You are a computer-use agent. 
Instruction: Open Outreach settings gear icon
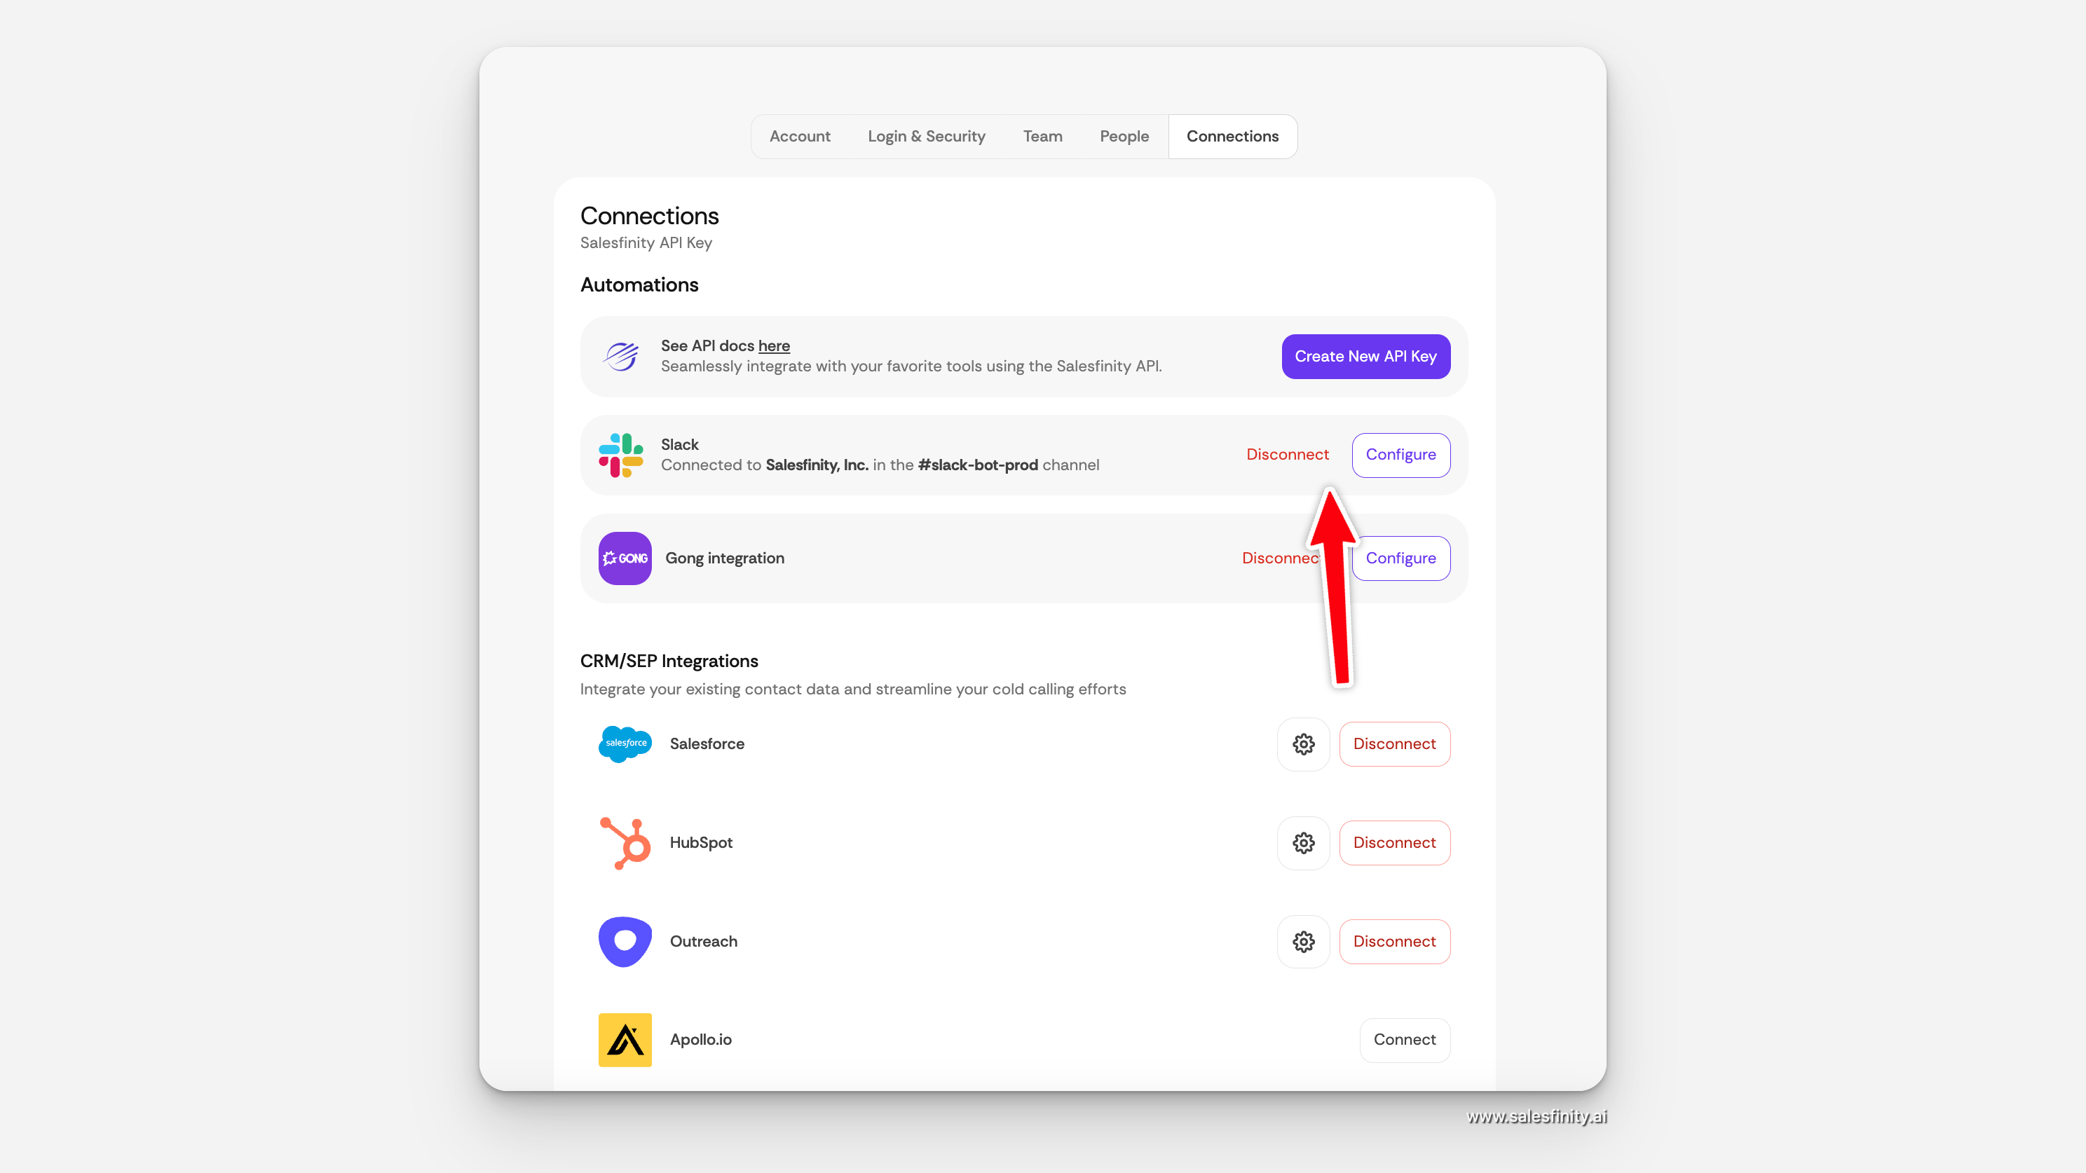pyautogui.click(x=1303, y=942)
